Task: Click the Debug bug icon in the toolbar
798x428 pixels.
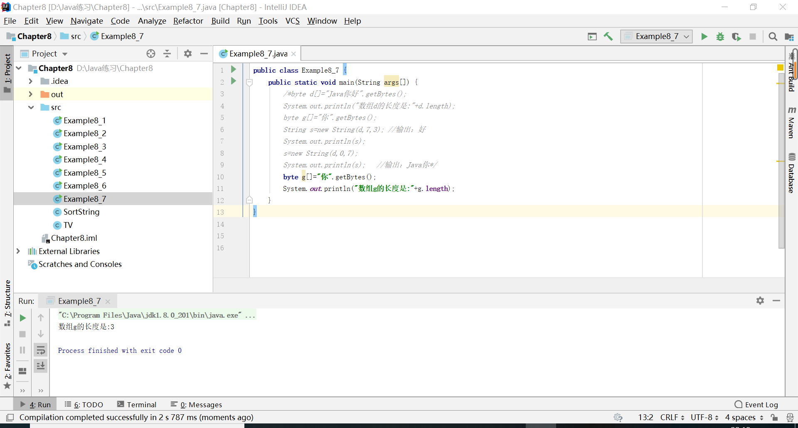Action: click(x=720, y=37)
